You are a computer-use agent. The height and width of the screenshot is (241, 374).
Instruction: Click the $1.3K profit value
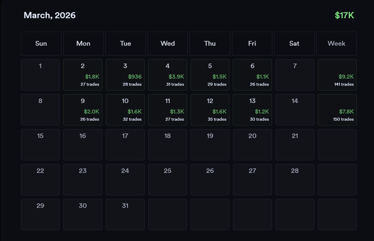[177, 111]
